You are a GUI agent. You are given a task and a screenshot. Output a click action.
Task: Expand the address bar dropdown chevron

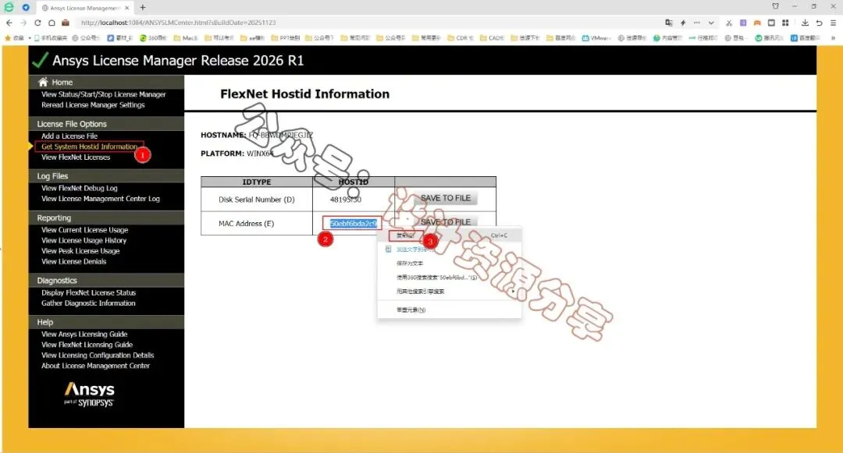pyautogui.click(x=711, y=23)
